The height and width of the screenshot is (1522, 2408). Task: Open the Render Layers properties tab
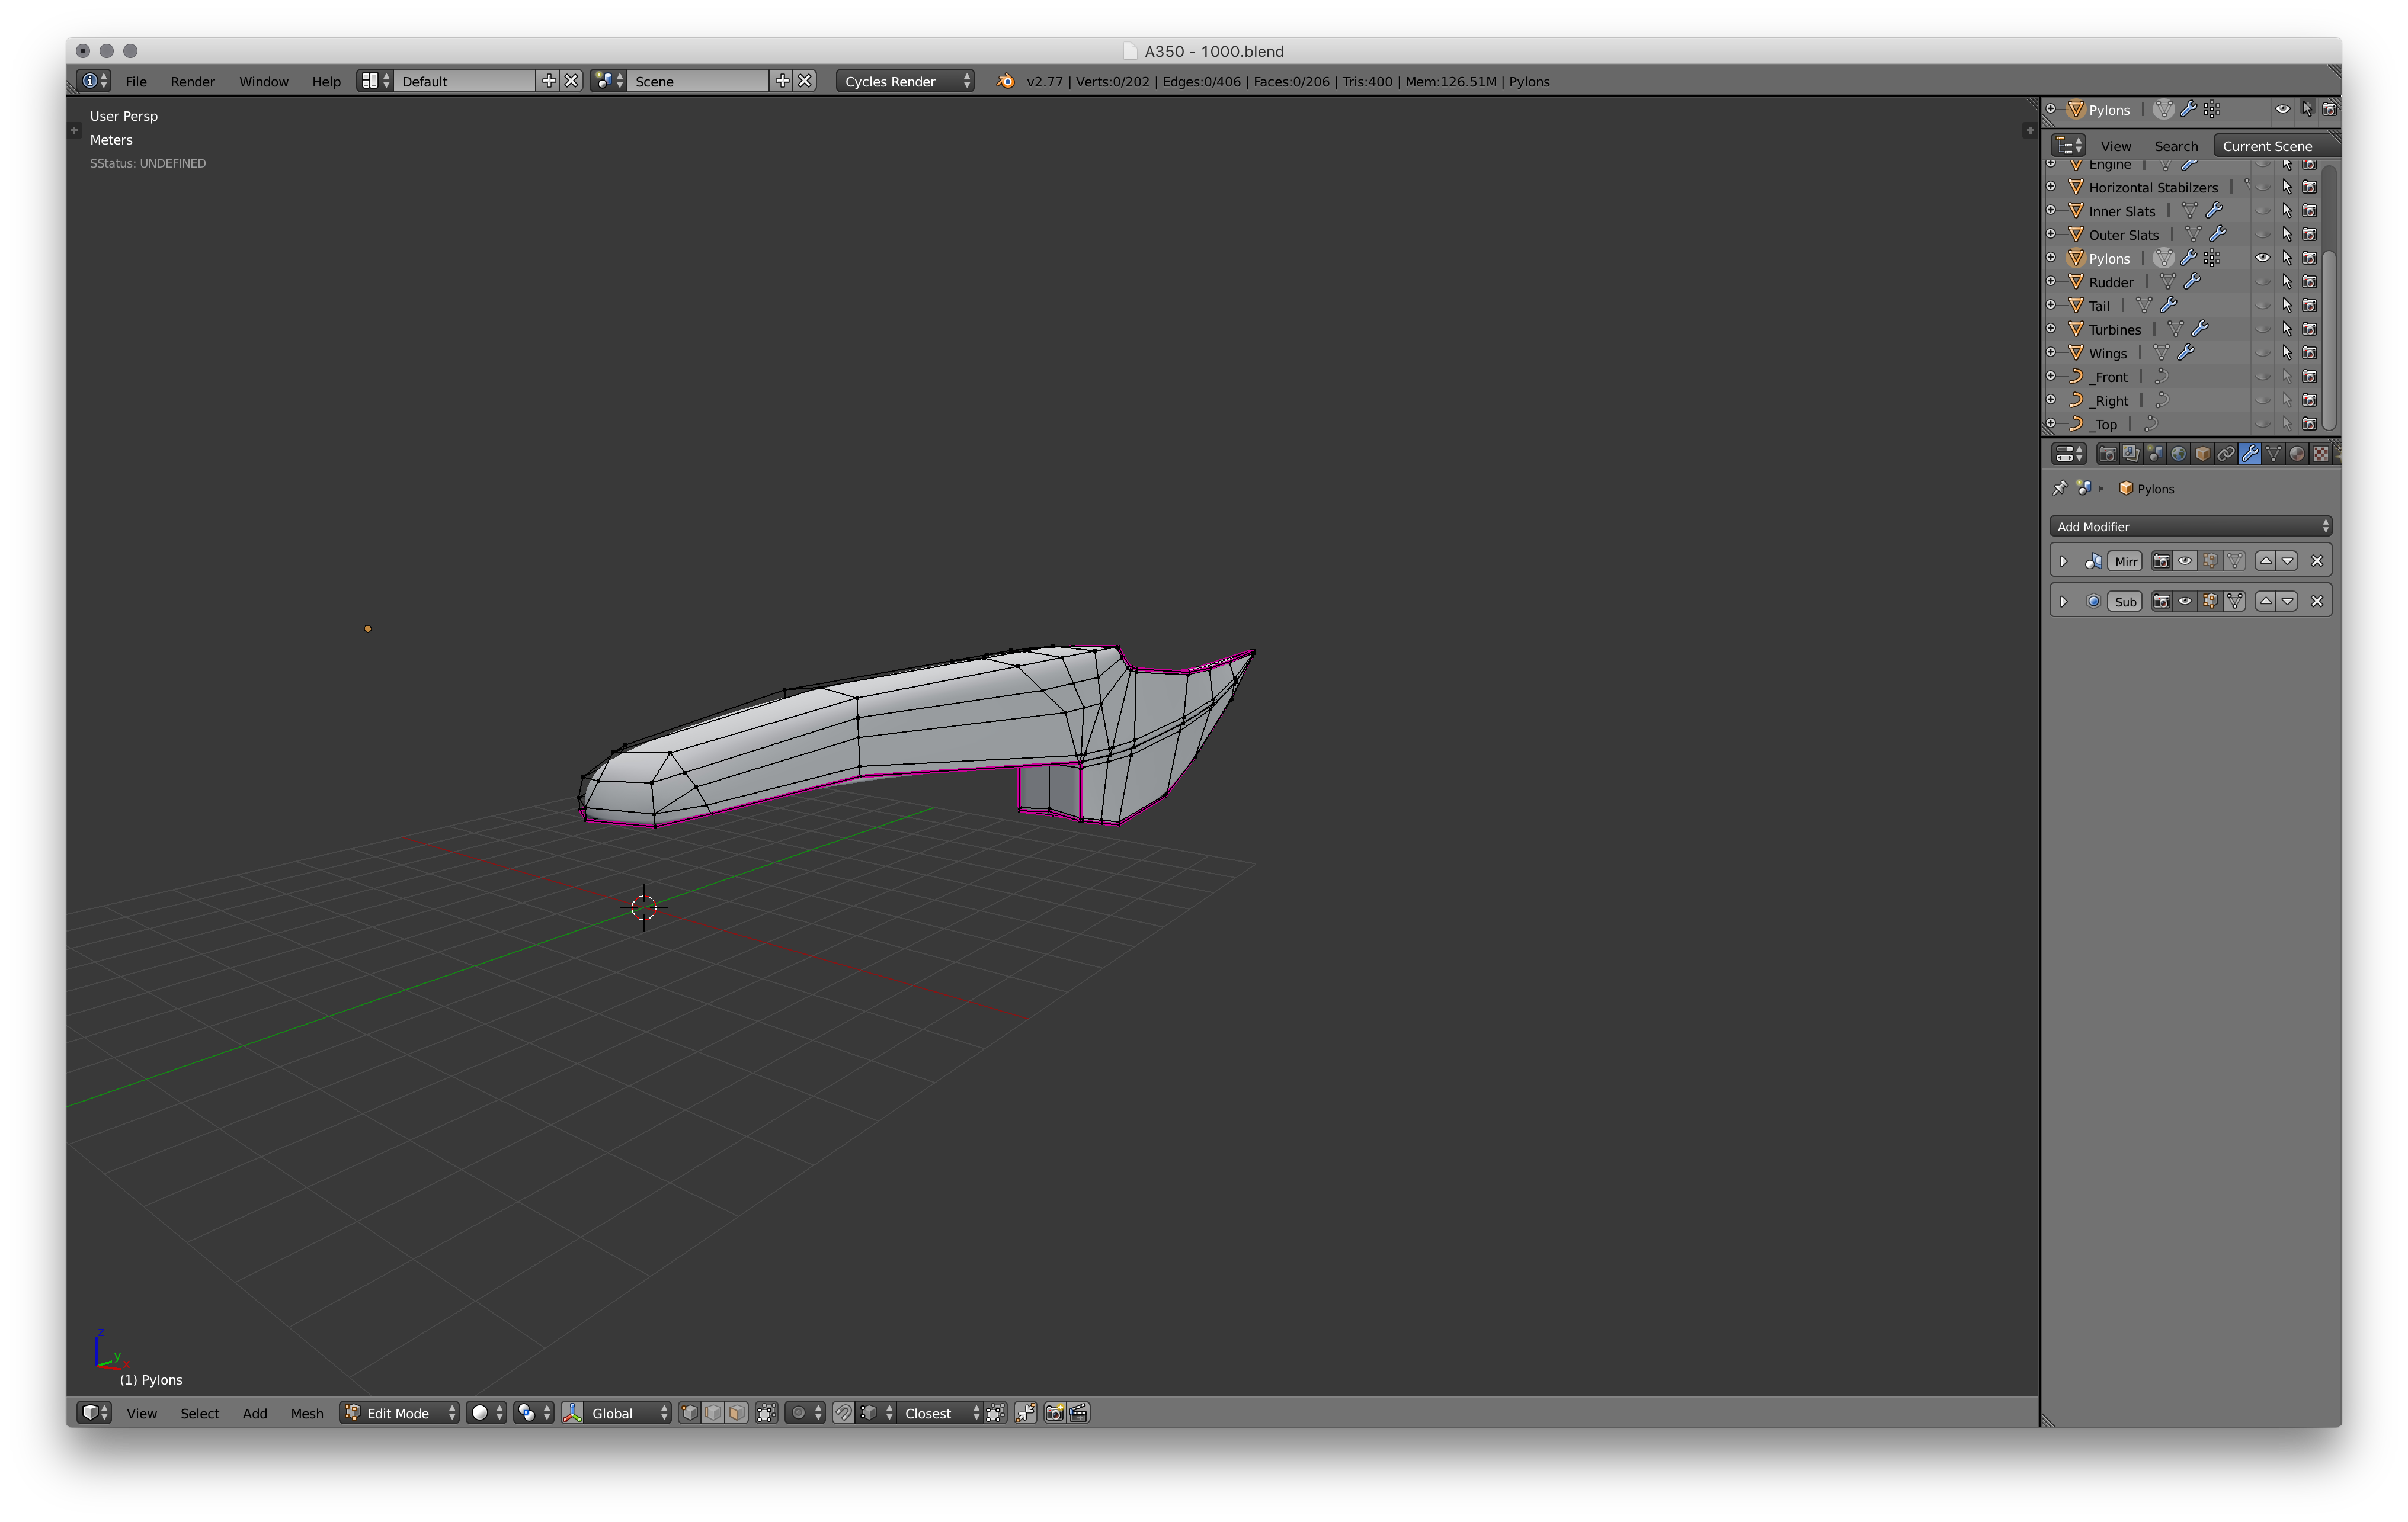coord(2131,454)
